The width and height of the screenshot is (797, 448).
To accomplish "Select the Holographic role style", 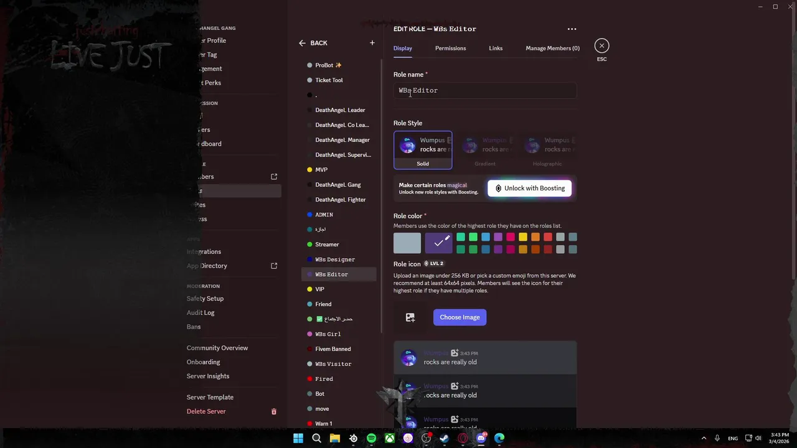I will [547, 150].
